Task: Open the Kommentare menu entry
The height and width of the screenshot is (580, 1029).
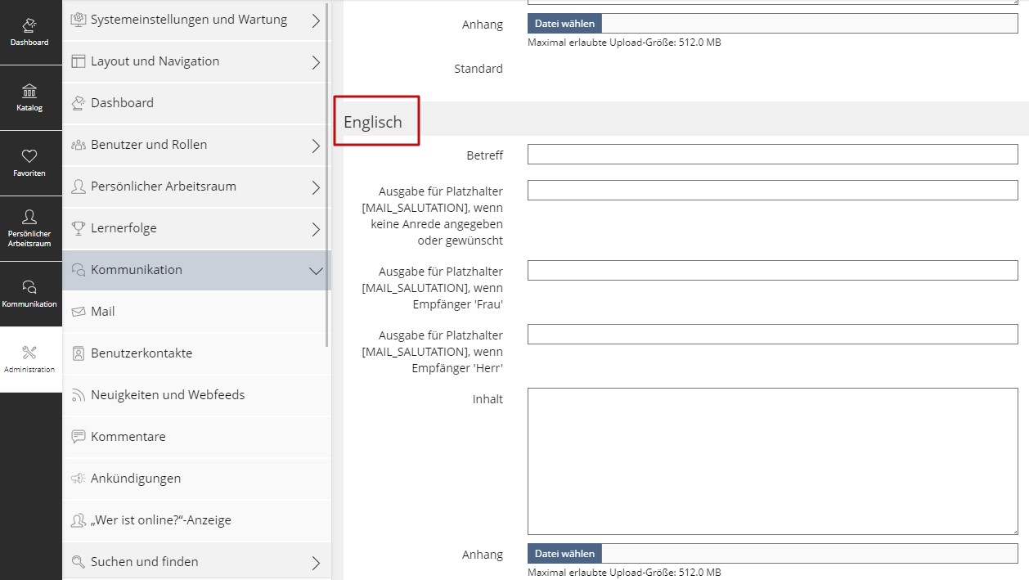Action: 128,437
